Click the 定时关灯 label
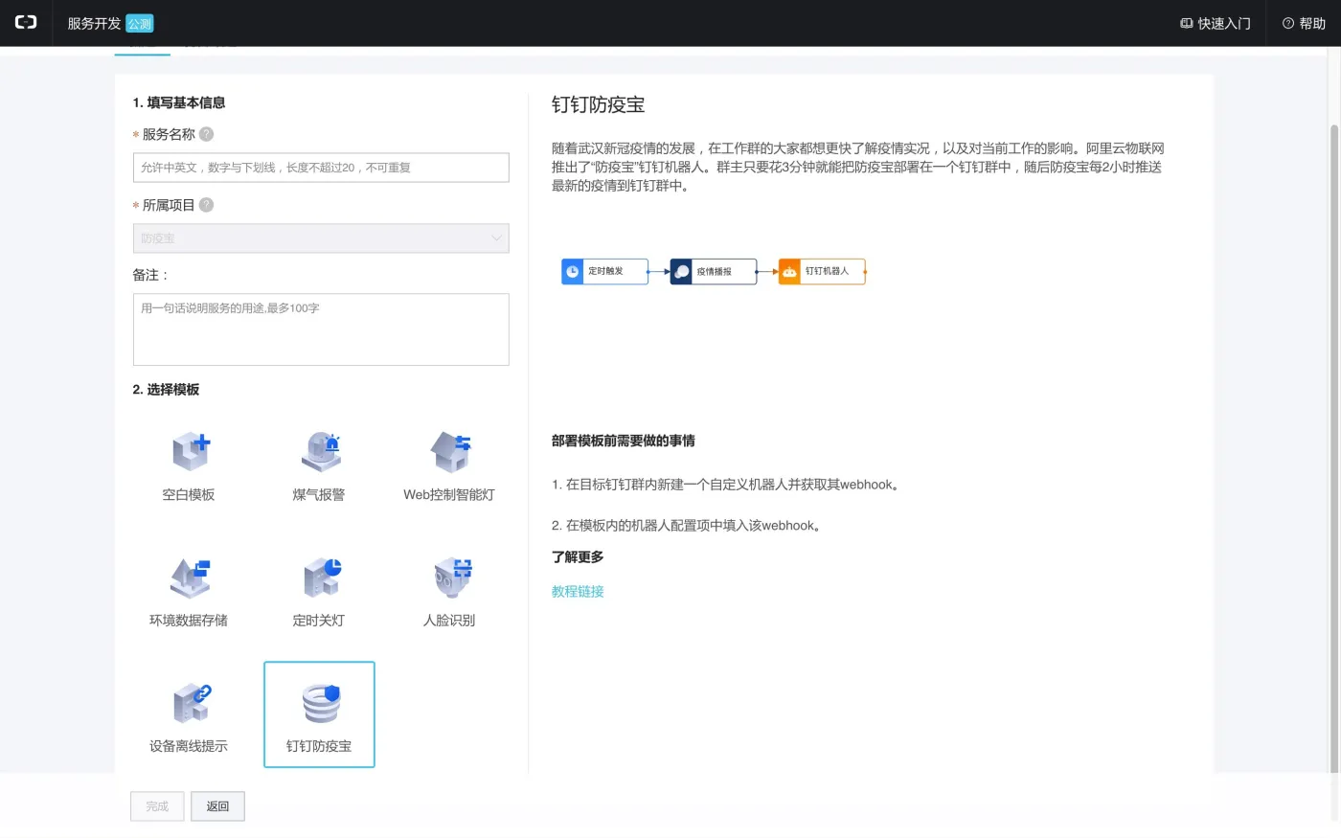Screen dimensions: 1341x838 (319, 621)
